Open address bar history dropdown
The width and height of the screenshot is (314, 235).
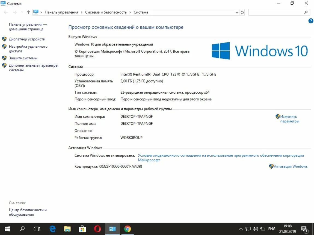(237, 12)
